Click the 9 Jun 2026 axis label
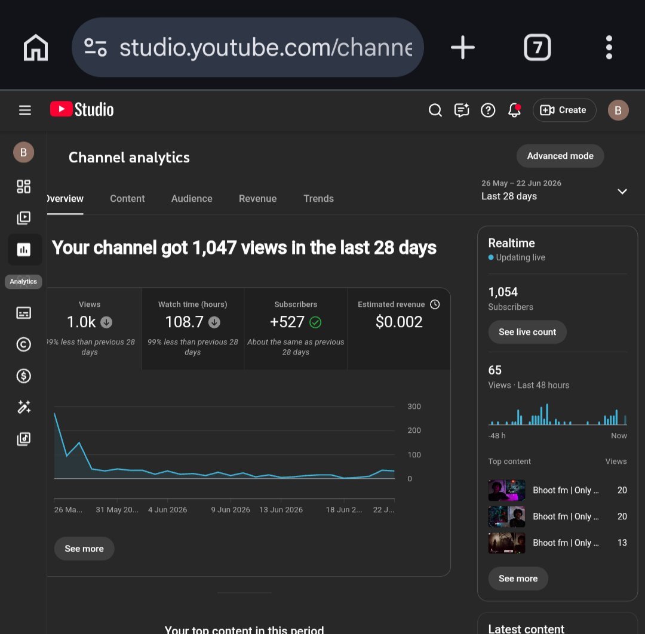This screenshot has width=645, height=634. (x=231, y=510)
